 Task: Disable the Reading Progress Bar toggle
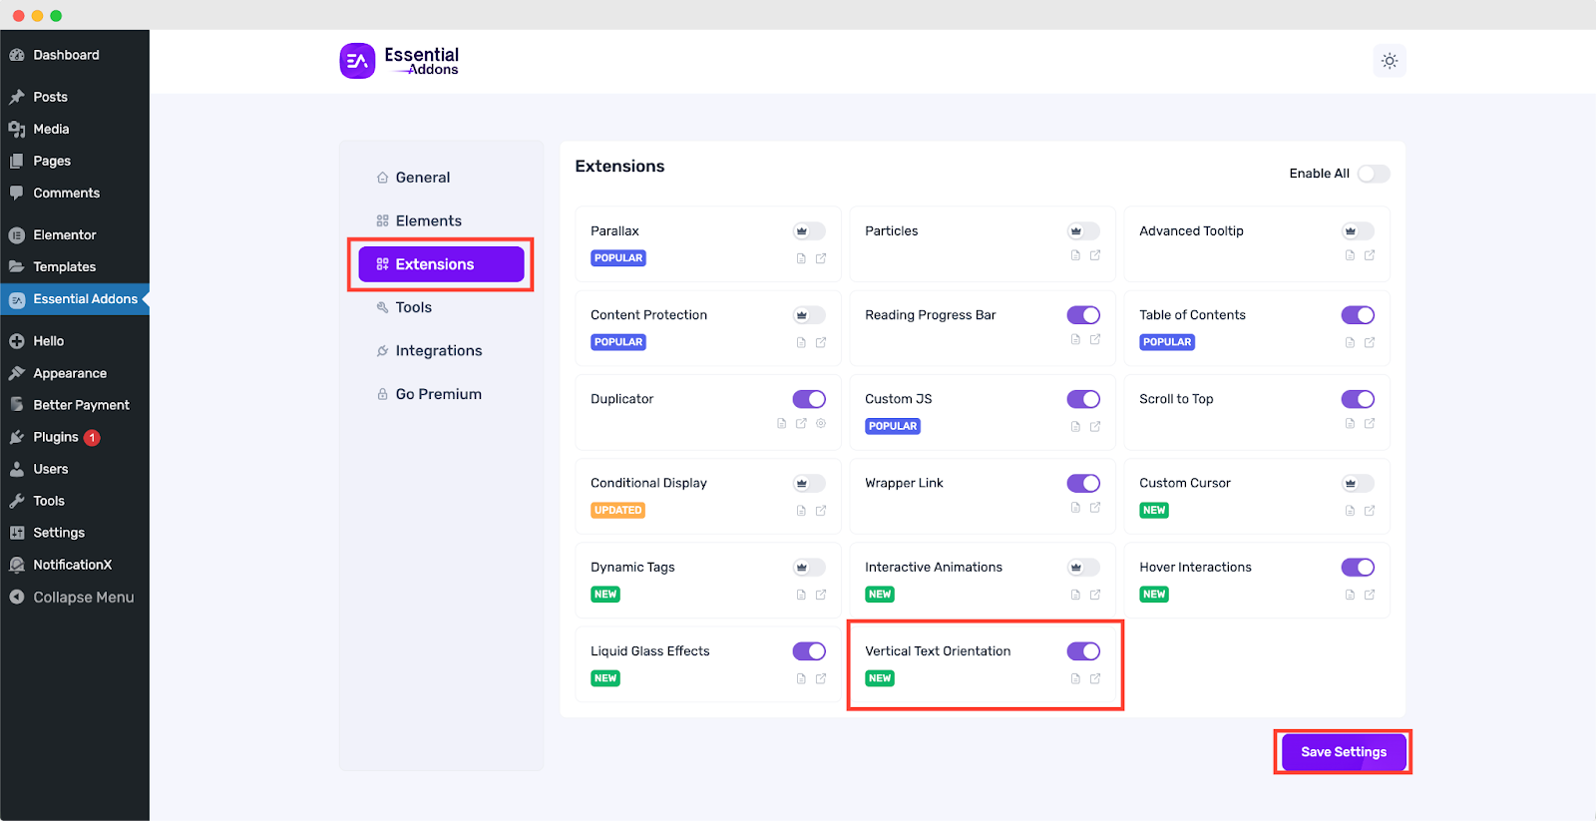1083,315
